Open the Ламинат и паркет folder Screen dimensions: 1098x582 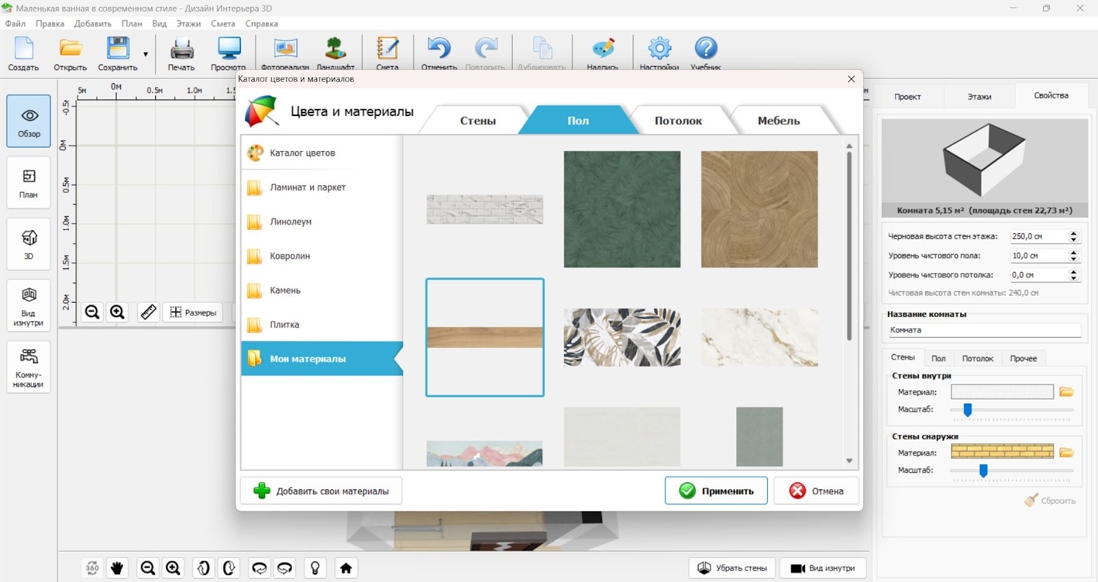pos(307,187)
